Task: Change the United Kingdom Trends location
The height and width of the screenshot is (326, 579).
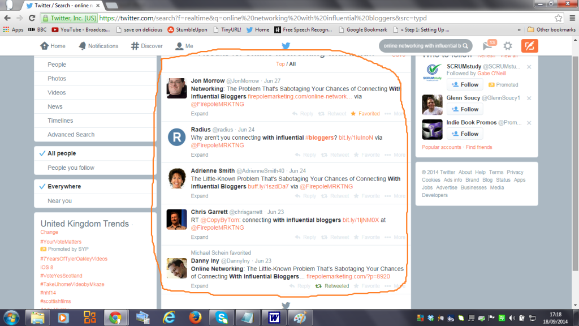Action: [x=49, y=232]
